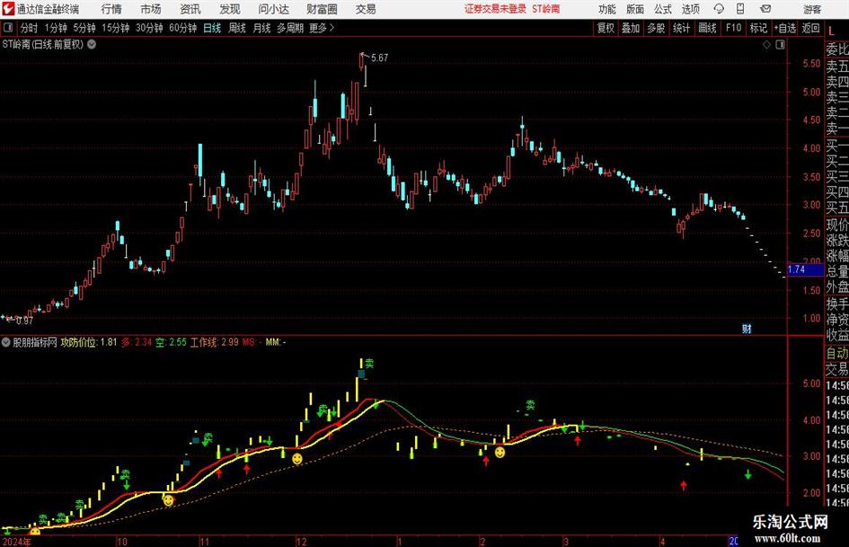The width and height of the screenshot is (849, 547).
Task: Click the 画线 drawing toolbar button
Action: [x=707, y=28]
